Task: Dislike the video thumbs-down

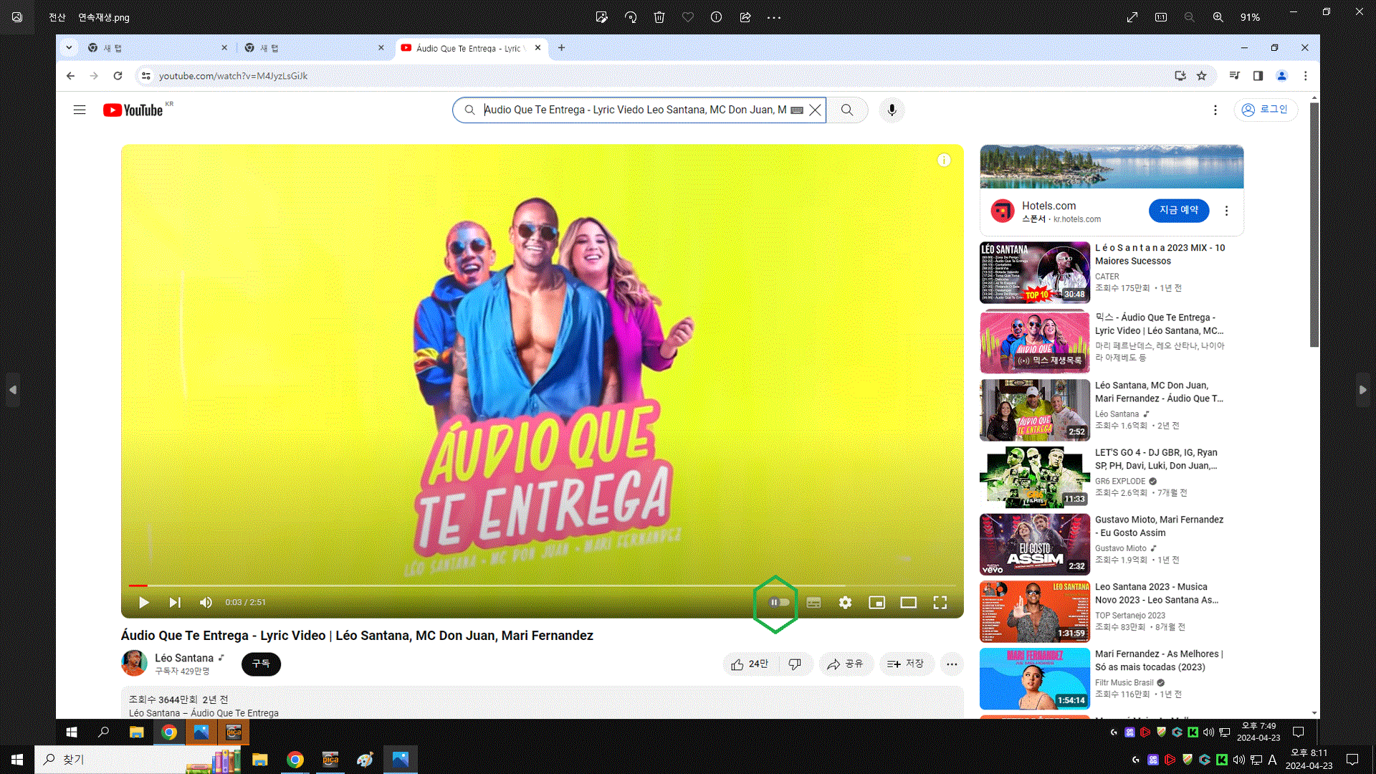Action: point(795,664)
